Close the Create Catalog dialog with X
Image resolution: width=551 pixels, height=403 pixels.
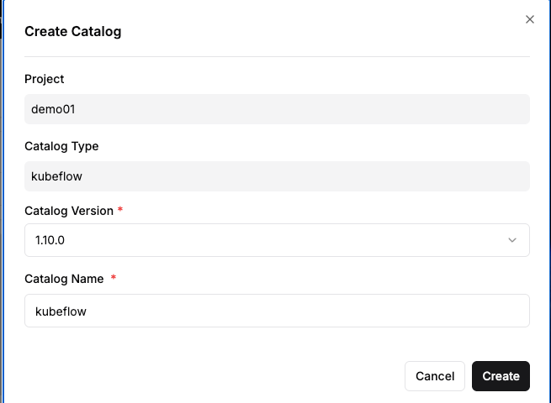tap(530, 19)
